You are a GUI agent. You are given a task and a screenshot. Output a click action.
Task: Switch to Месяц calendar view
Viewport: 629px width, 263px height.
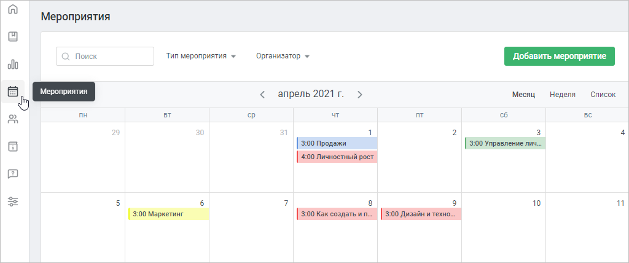point(523,95)
